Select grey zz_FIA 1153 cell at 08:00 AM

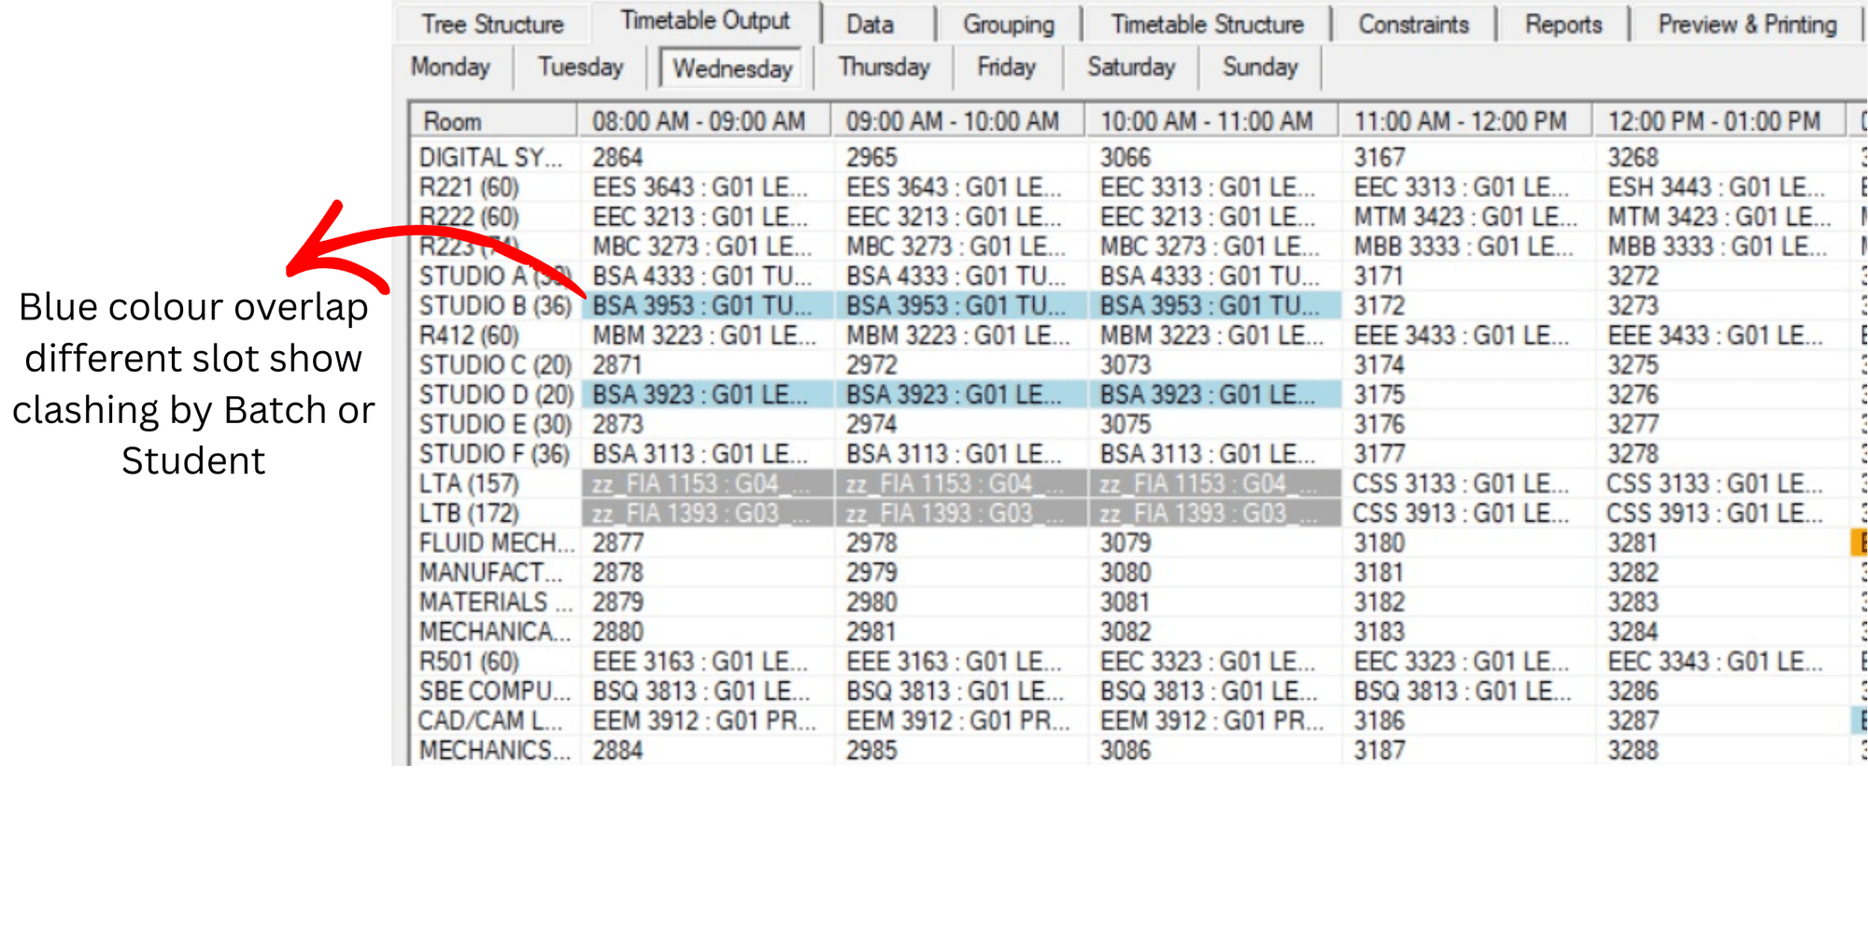click(x=707, y=484)
